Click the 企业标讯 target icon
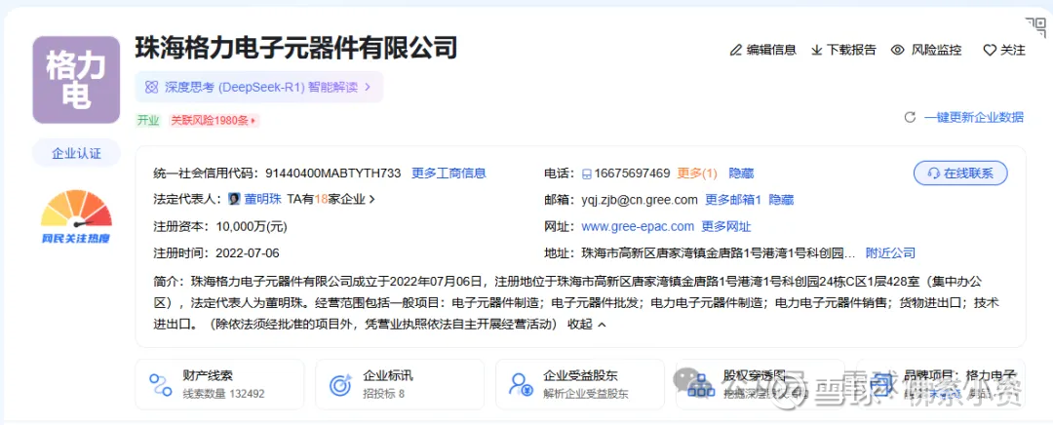This screenshot has width=1053, height=425. tap(341, 385)
